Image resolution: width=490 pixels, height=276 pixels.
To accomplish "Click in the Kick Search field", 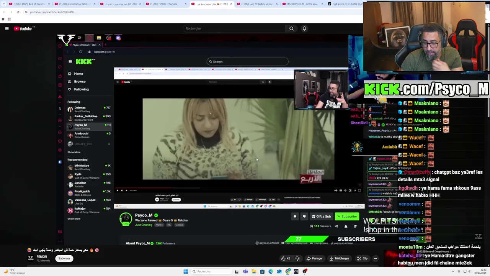I will [247, 62].
